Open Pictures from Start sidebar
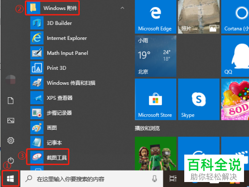 click(10, 121)
